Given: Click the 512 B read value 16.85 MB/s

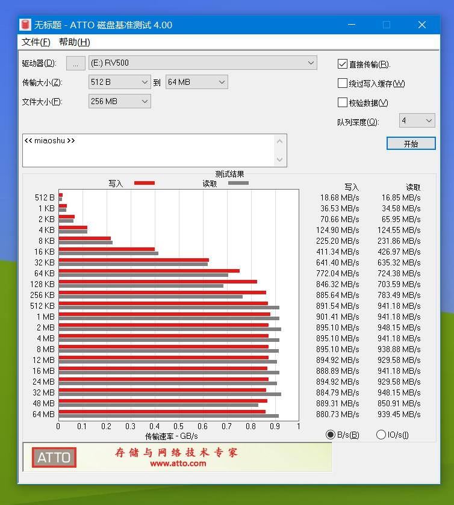Looking at the screenshot, I should pos(401,198).
